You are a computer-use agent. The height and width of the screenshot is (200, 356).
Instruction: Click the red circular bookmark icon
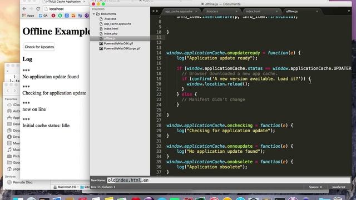[53, 16]
